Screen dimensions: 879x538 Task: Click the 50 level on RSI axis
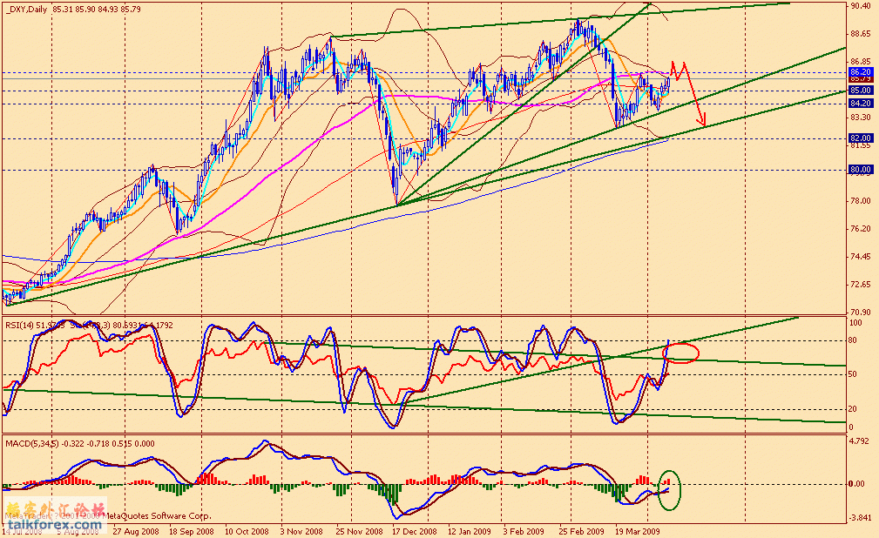853,374
